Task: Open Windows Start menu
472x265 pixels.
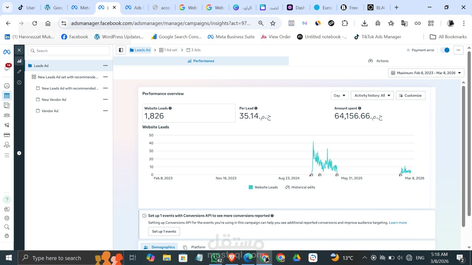Action: pos(9,258)
